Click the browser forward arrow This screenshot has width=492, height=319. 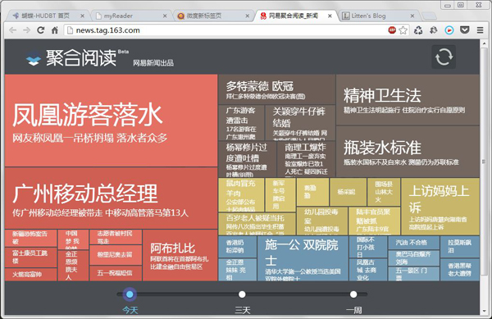[x=27, y=30]
